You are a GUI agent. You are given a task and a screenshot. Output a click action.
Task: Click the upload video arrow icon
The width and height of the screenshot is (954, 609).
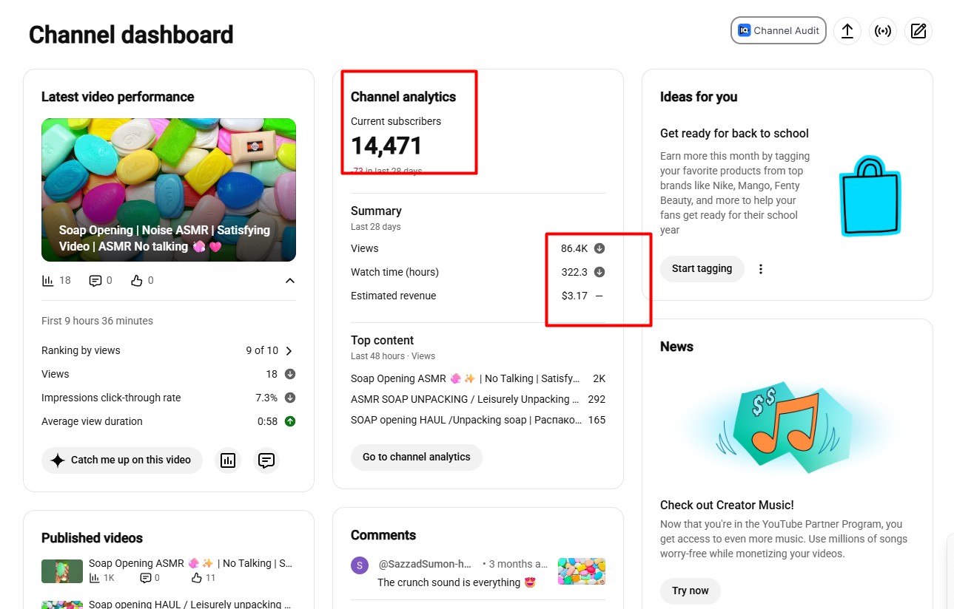[x=847, y=31]
